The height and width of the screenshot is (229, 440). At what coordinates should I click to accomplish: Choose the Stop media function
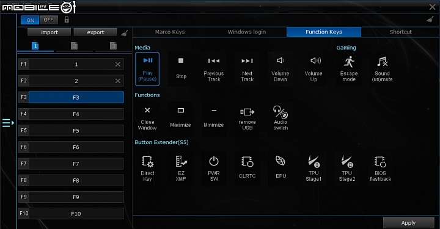click(181, 69)
